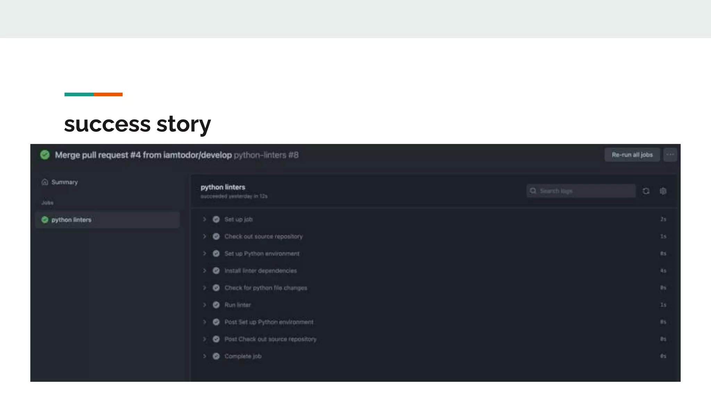Image resolution: width=711 pixels, height=400 pixels.
Task: Click the search magnifier icon in logs field
Action: (533, 191)
